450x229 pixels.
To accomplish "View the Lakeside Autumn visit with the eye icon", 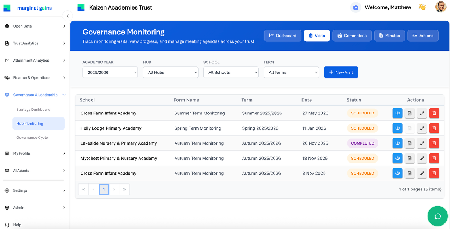I will pos(397,143).
